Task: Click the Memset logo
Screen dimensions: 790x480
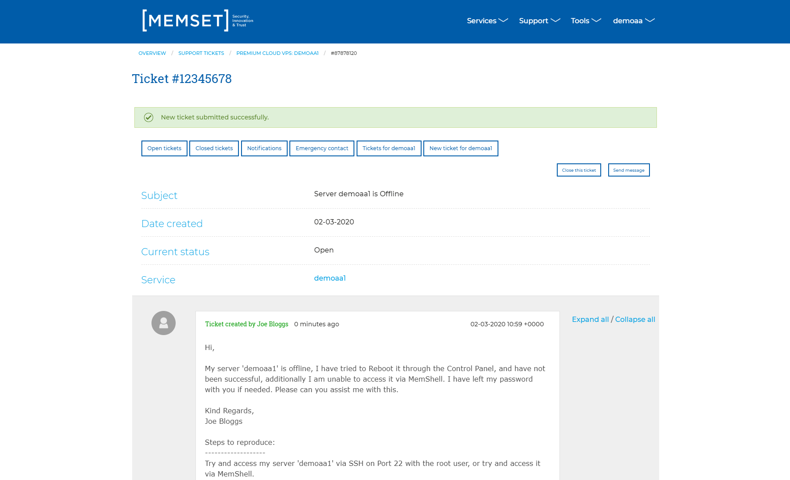Action: (x=198, y=21)
